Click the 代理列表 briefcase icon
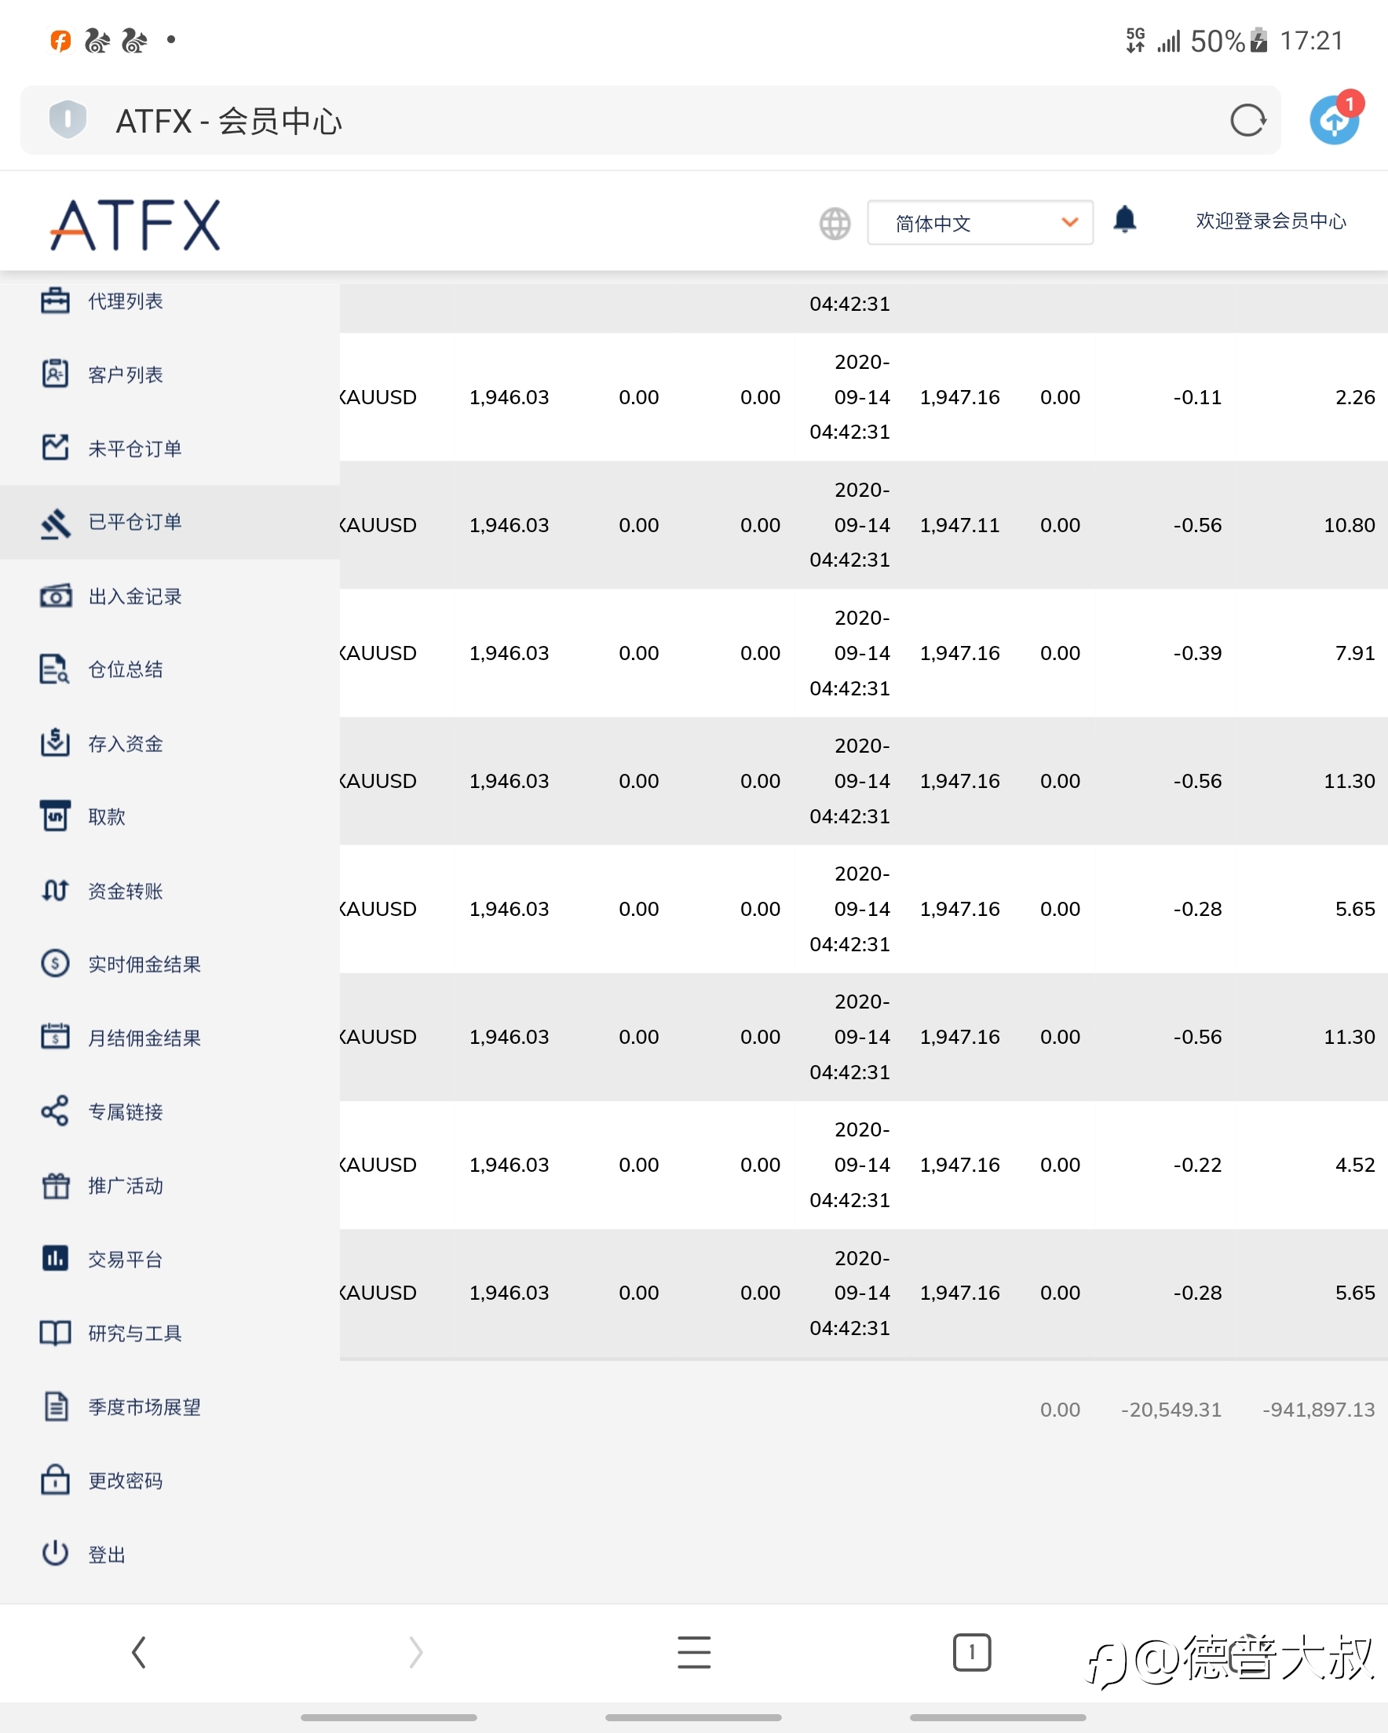Screen dimensions: 1388x1733 (56, 301)
